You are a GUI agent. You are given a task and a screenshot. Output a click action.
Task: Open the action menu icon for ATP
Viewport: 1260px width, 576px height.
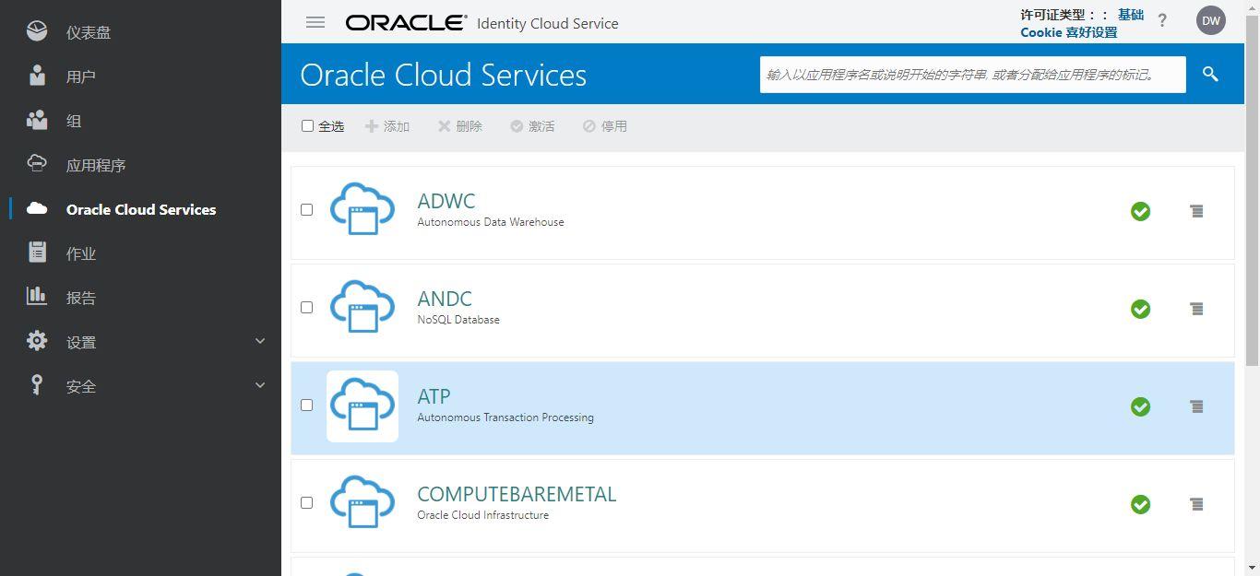click(1196, 406)
